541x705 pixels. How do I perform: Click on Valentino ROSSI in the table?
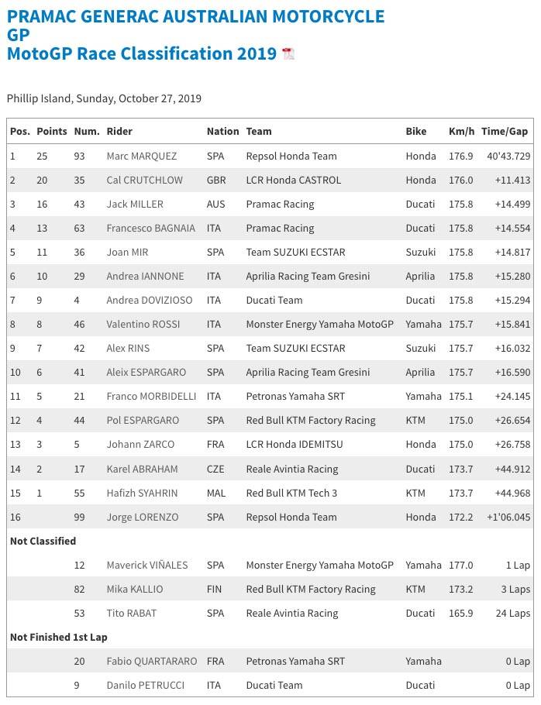(141, 324)
